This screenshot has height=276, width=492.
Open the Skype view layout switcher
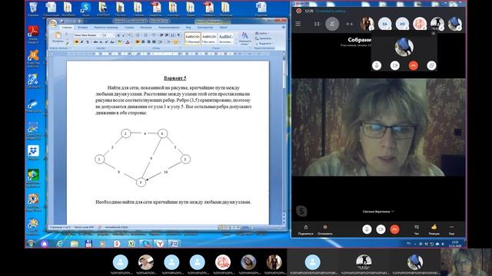317,24
